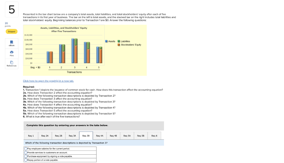Viewport: 284px width, 163px height.
Task: Open the Req 6 tab
Action: [x=154, y=136]
